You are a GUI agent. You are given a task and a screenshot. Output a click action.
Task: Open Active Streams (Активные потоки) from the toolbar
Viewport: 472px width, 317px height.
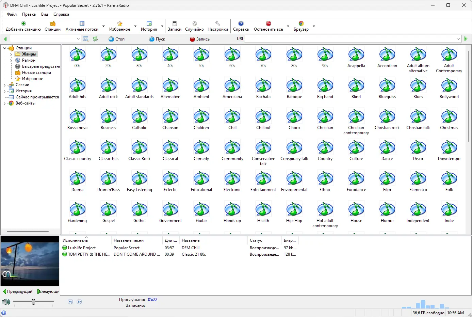pyautogui.click(x=82, y=24)
